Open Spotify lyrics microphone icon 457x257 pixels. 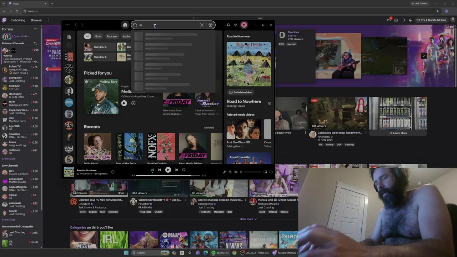[225, 172]
